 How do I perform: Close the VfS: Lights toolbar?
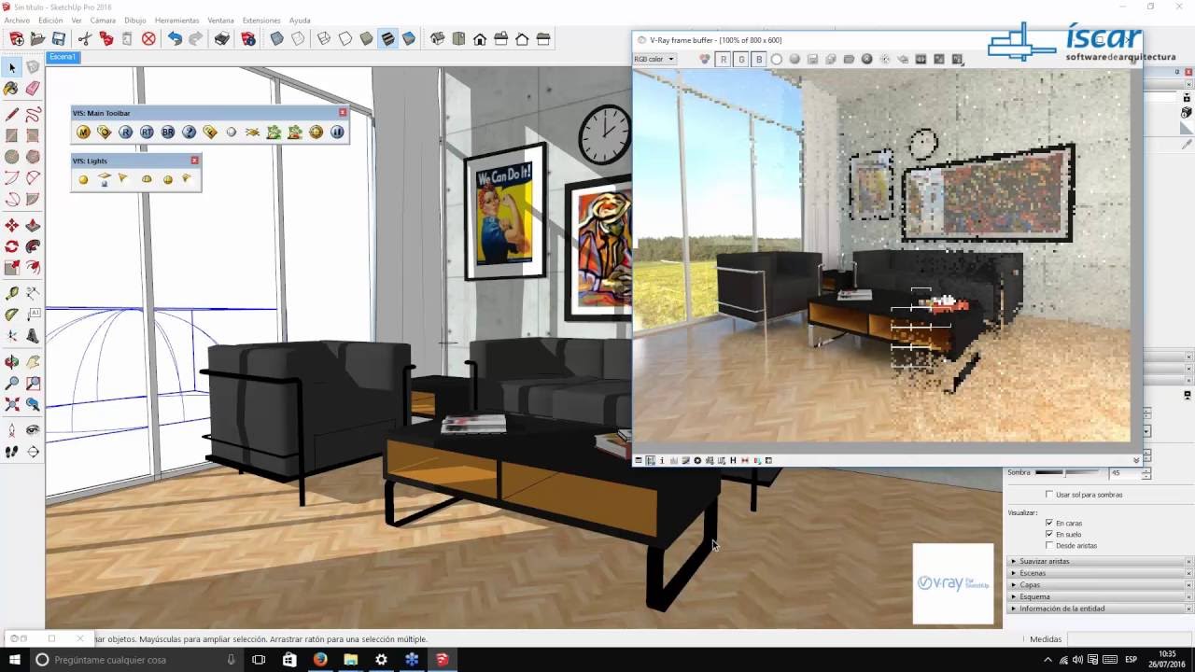coord(194,161)
